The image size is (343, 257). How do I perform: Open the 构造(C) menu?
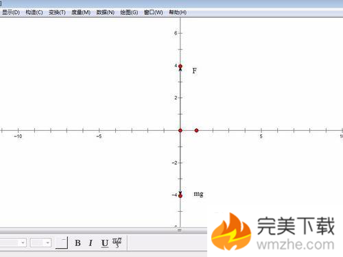click(34, 12)
